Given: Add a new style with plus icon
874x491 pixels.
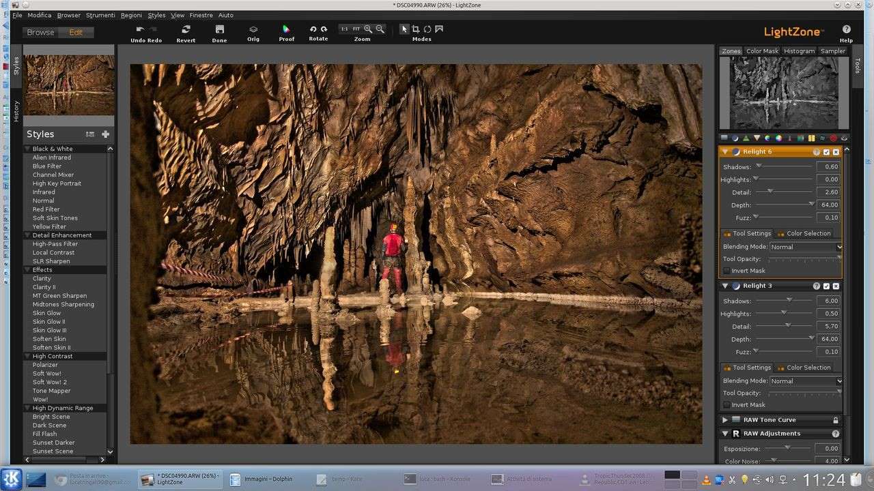Looking at the screenshot, I should click(105, 134).
